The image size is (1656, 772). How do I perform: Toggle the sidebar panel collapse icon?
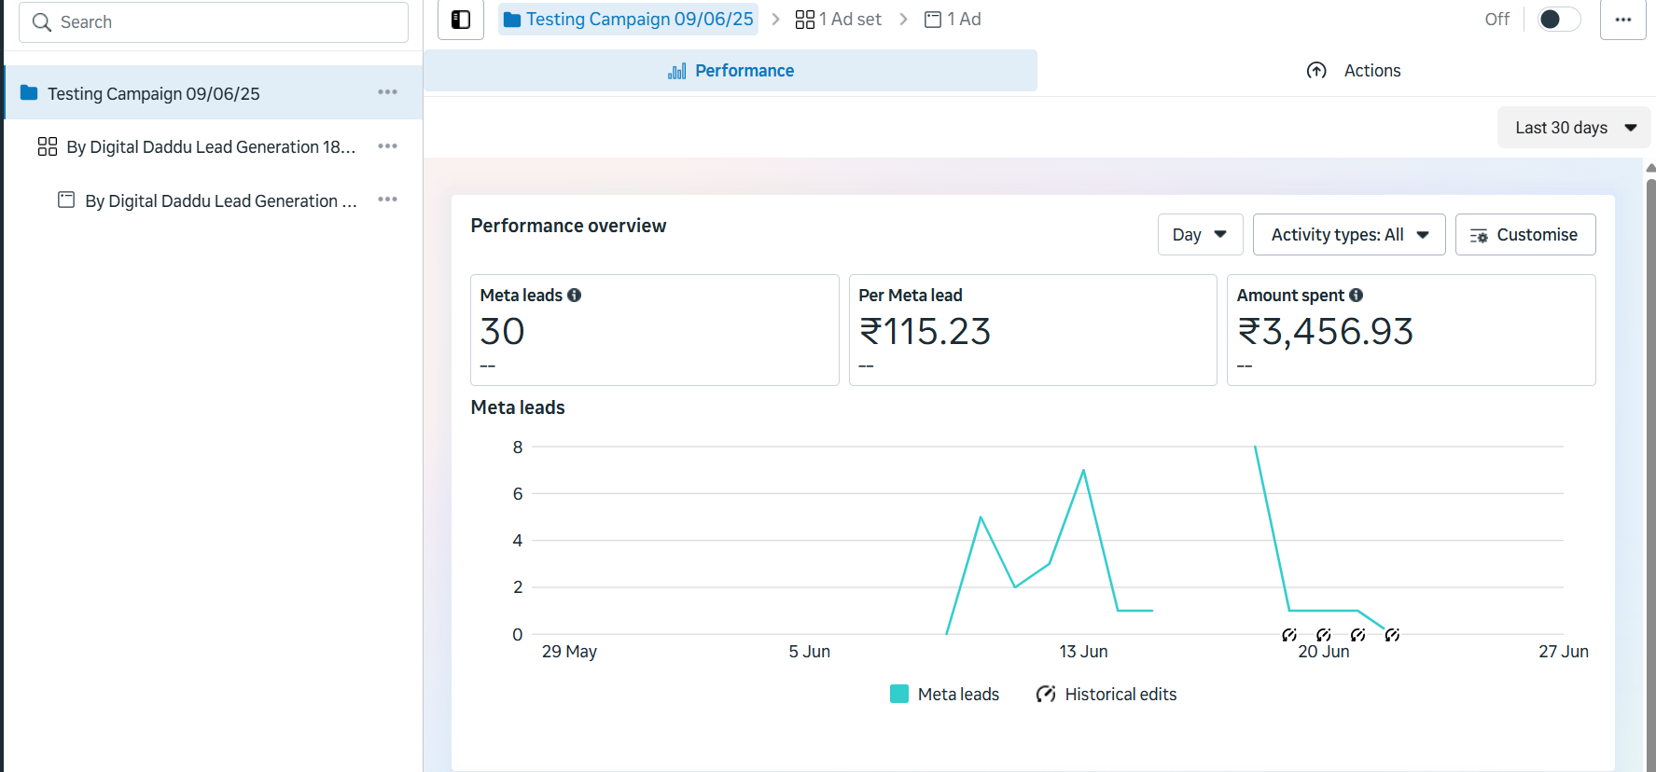coord(461,20)
